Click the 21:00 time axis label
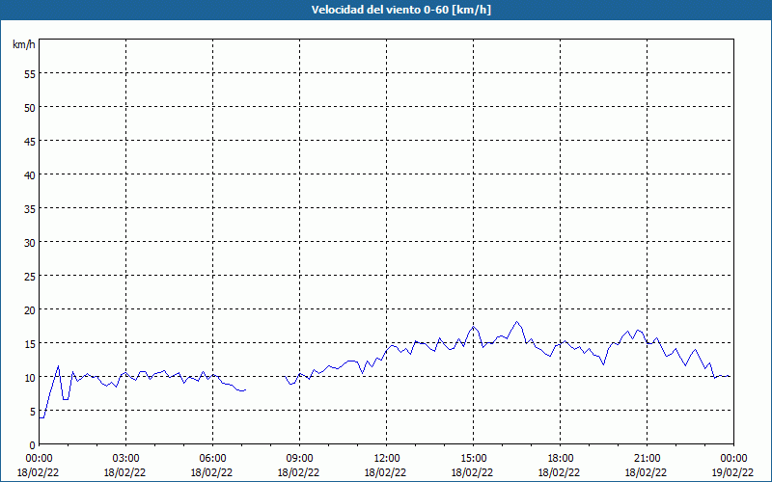Viewport: 772px width, 482px height. pos(647,459)
